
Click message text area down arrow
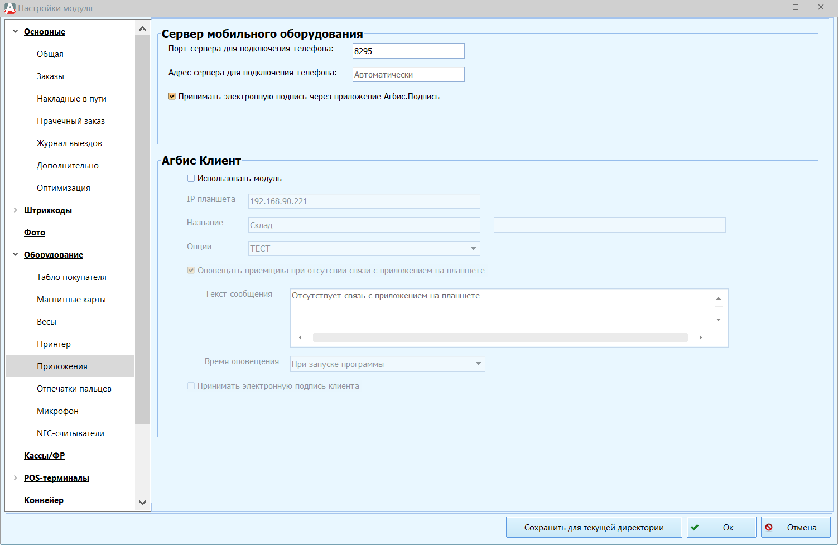[x=719, y=320]
